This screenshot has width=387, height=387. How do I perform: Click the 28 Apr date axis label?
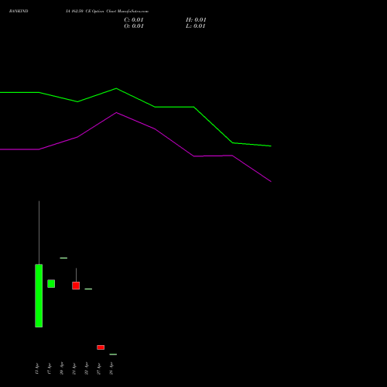(x=111, y=368)
